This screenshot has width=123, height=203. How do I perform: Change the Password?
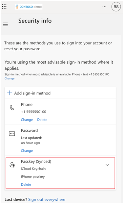pos(27,151)
